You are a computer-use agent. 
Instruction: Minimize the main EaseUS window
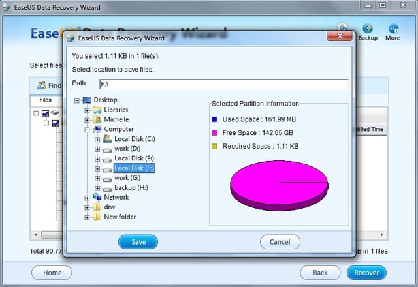point(368,5)
